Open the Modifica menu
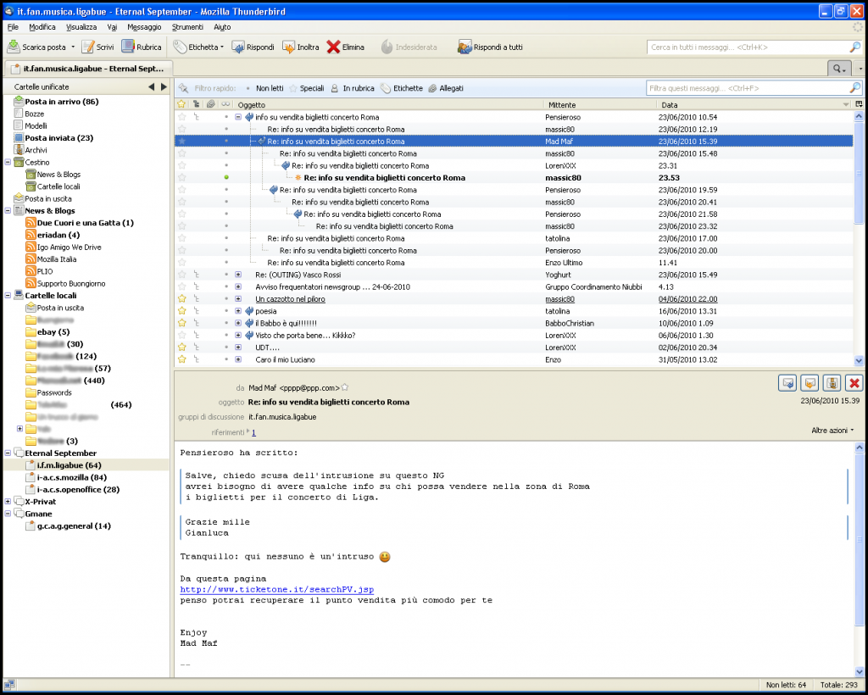868x695 pixels. point(42,26)
